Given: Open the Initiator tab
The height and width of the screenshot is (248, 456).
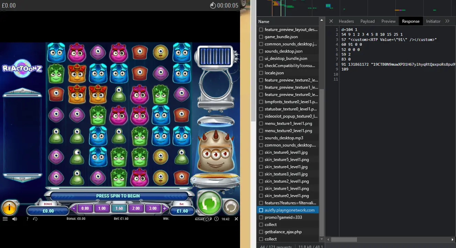Looking at the screenshot, I should 433,21.
